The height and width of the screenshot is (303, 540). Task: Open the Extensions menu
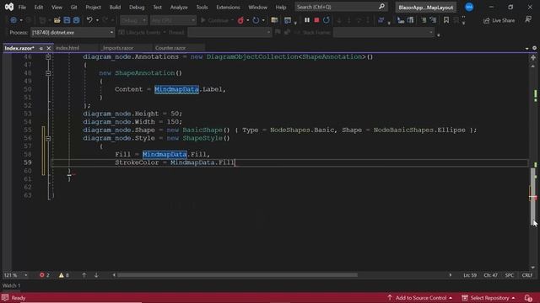click(x=228, y=8)
